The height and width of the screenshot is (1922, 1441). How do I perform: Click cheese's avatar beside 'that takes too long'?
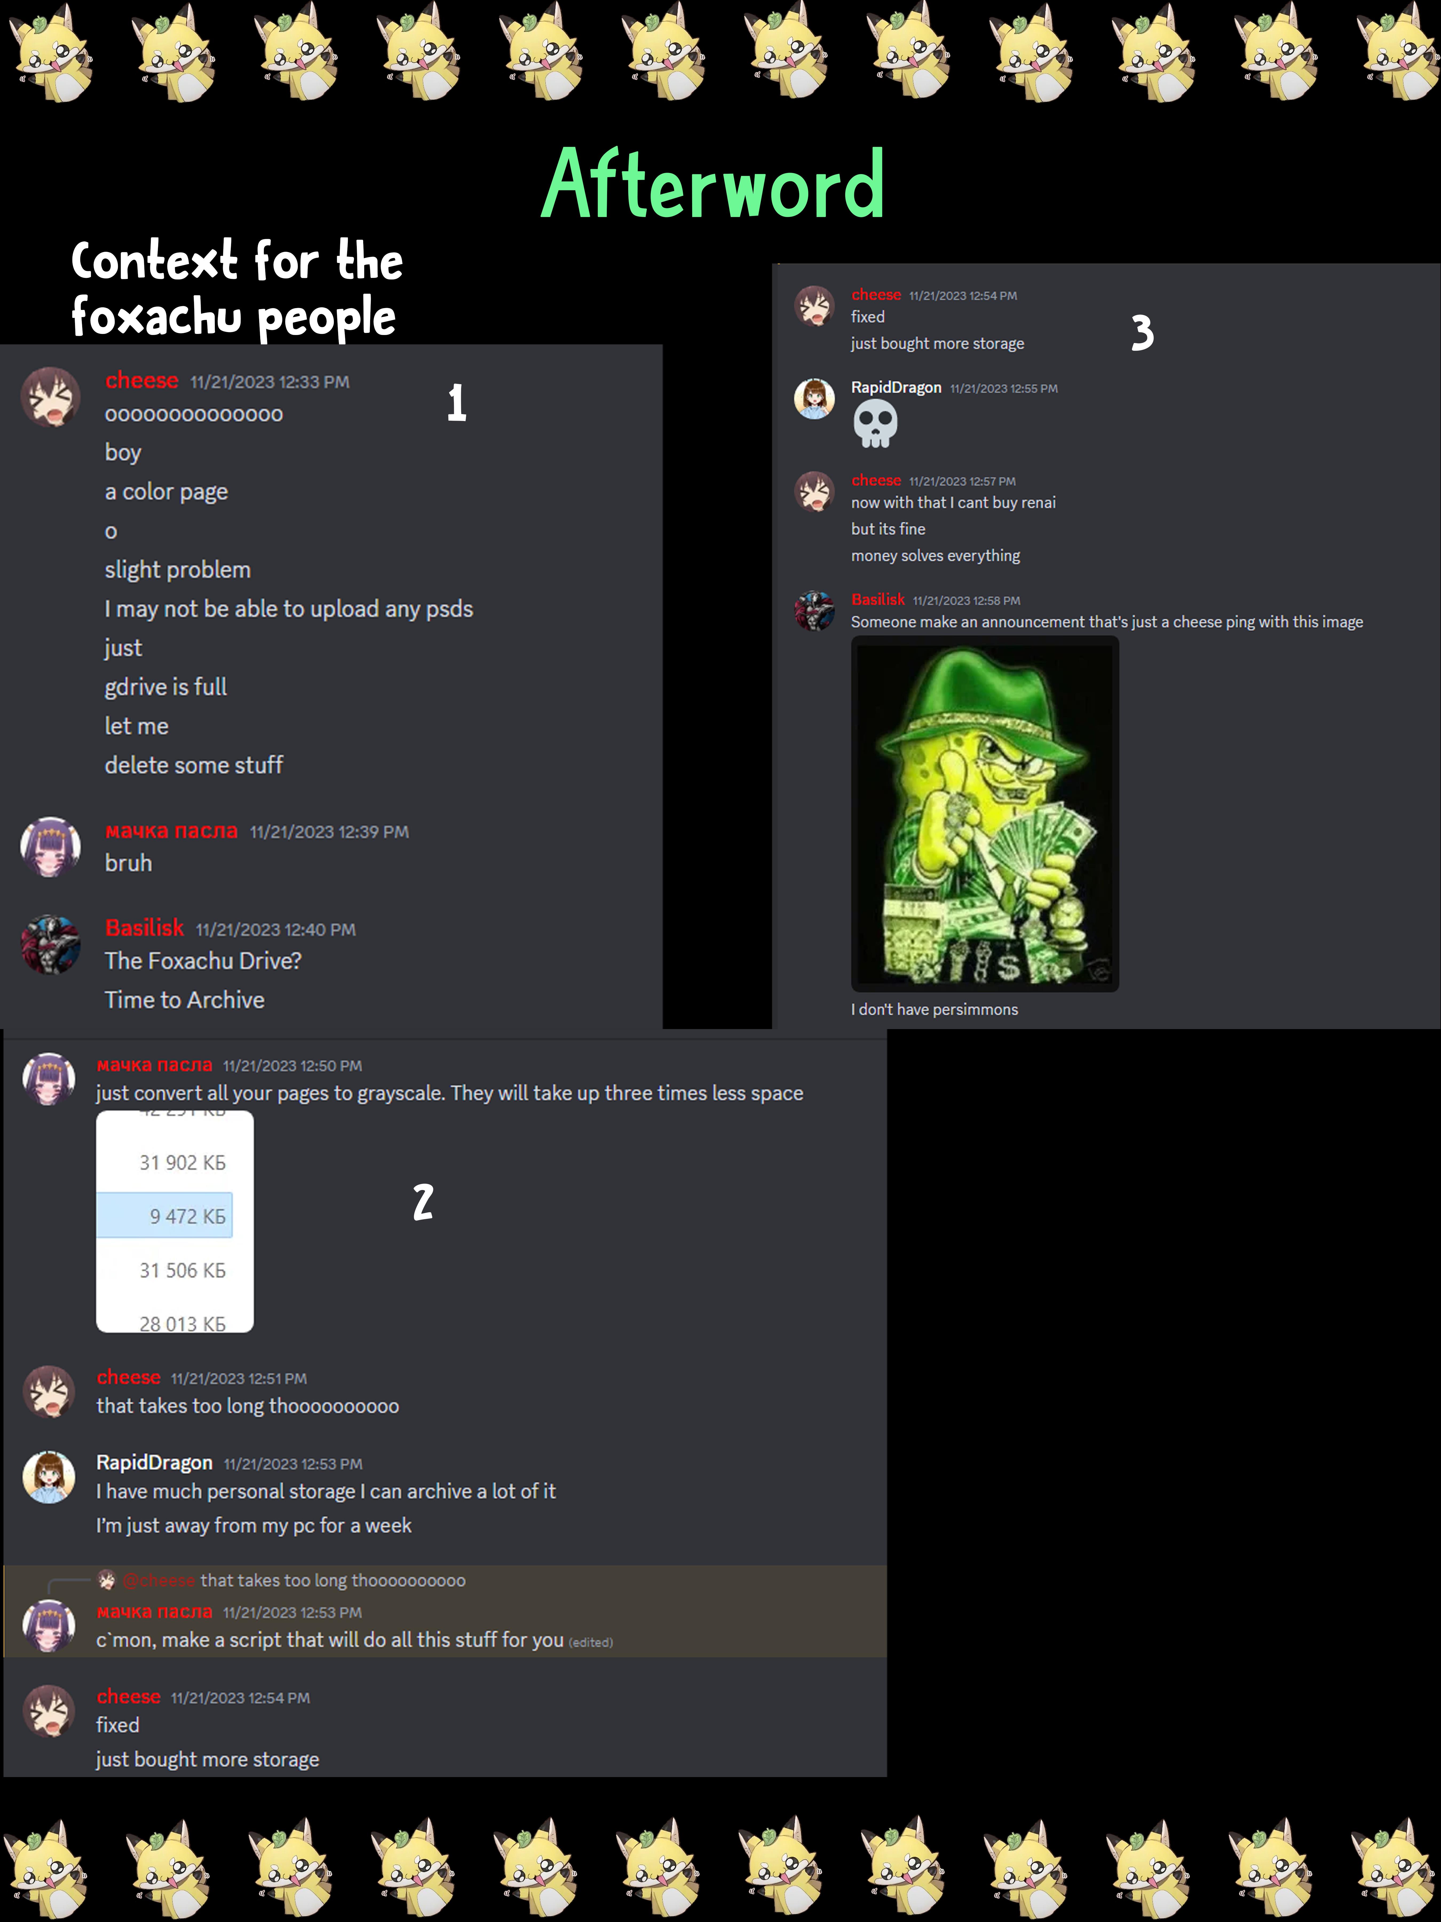click(x=49, y=1391)
